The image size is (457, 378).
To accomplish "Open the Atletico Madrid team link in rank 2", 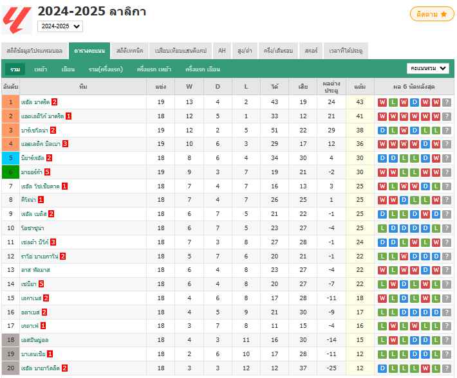I will point(42,116).
